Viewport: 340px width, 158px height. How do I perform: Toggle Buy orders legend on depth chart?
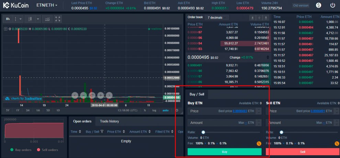[21, 150]
